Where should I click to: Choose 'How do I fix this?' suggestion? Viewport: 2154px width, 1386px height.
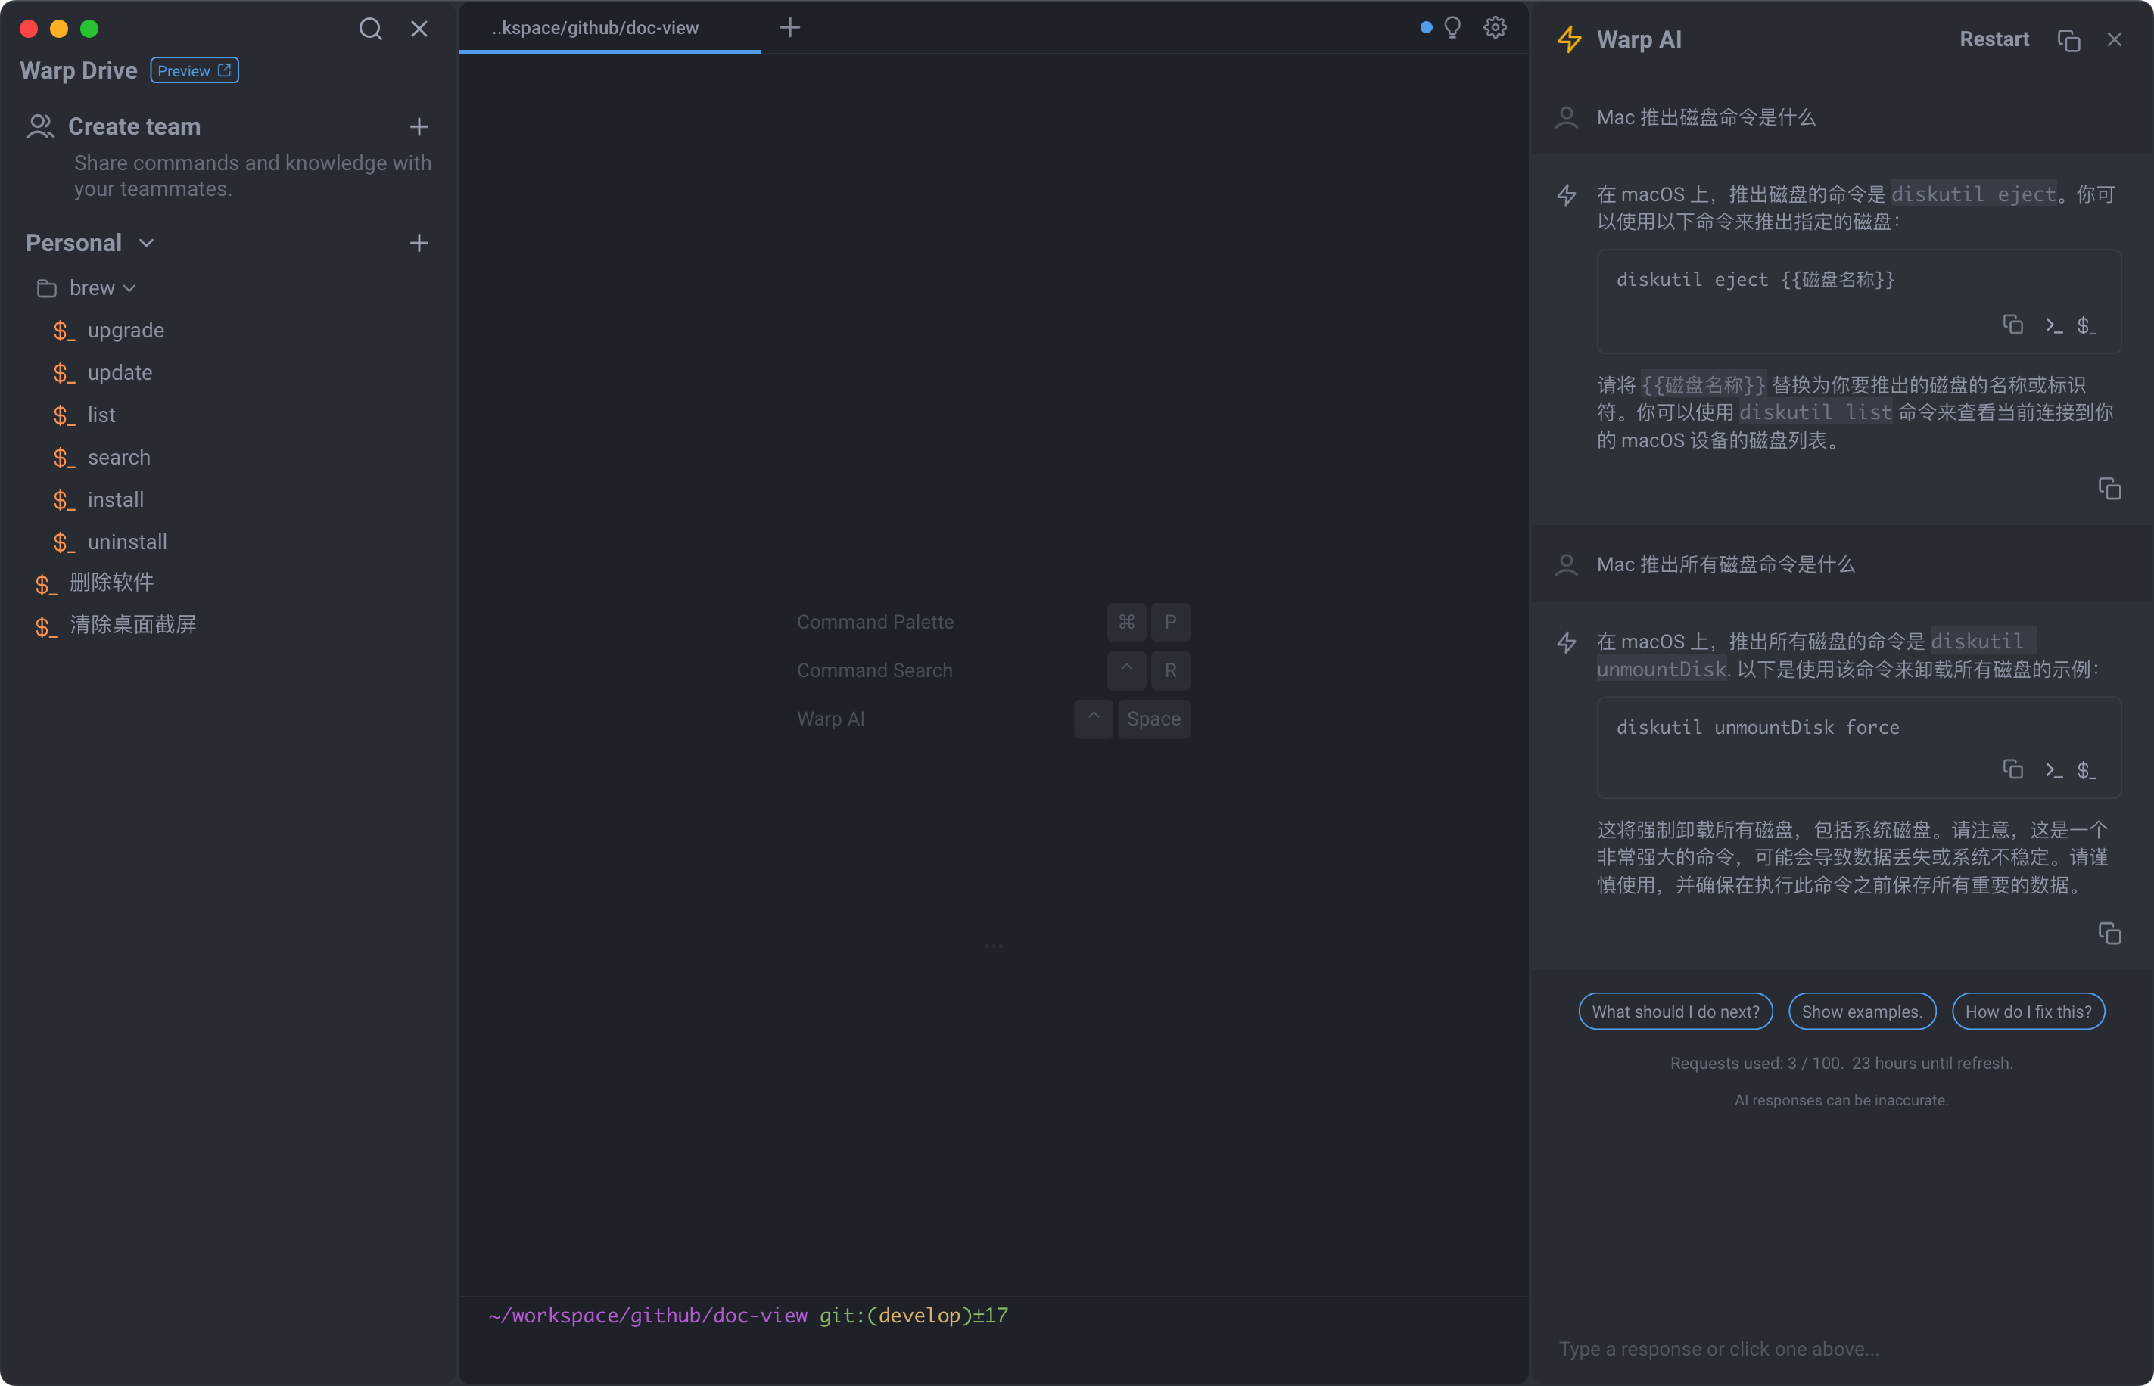pyautogui.click(x=2028, y=1012)
